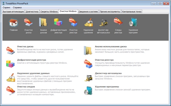Click vacuum icon beside Очистка диска description
The image size is (171, 106).
click(10, 50)
